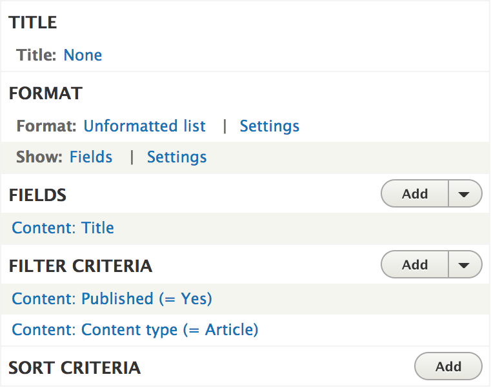Open Settings next to Show Fields
Image resolution: width=491 pixels, height=388 pixels.
(x=177, y=157)
